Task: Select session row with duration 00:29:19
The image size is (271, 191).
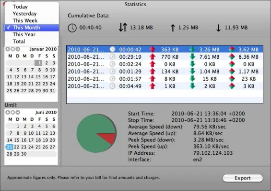Action: click(165, 57)
